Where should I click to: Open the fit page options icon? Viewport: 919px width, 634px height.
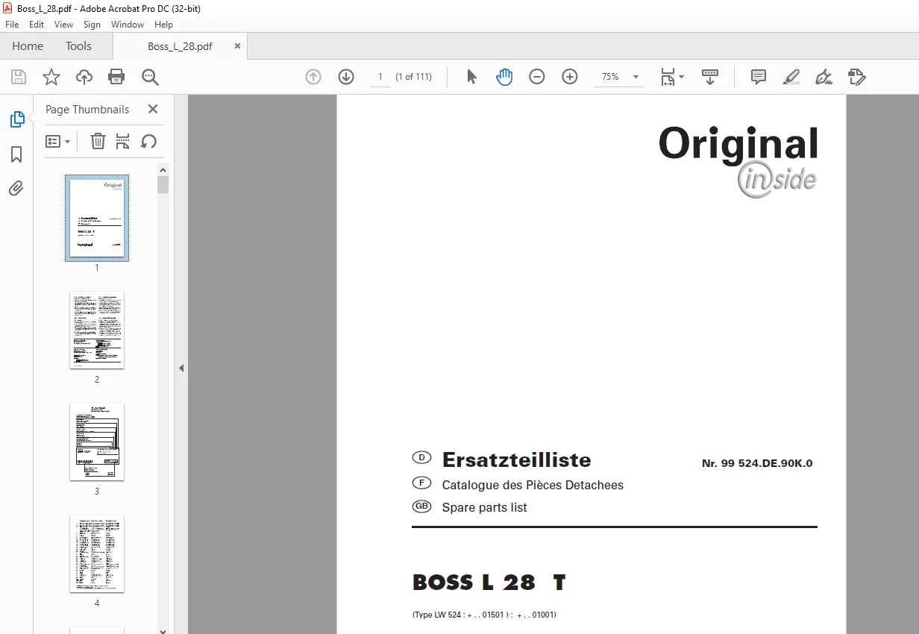[x=672, y=77]
